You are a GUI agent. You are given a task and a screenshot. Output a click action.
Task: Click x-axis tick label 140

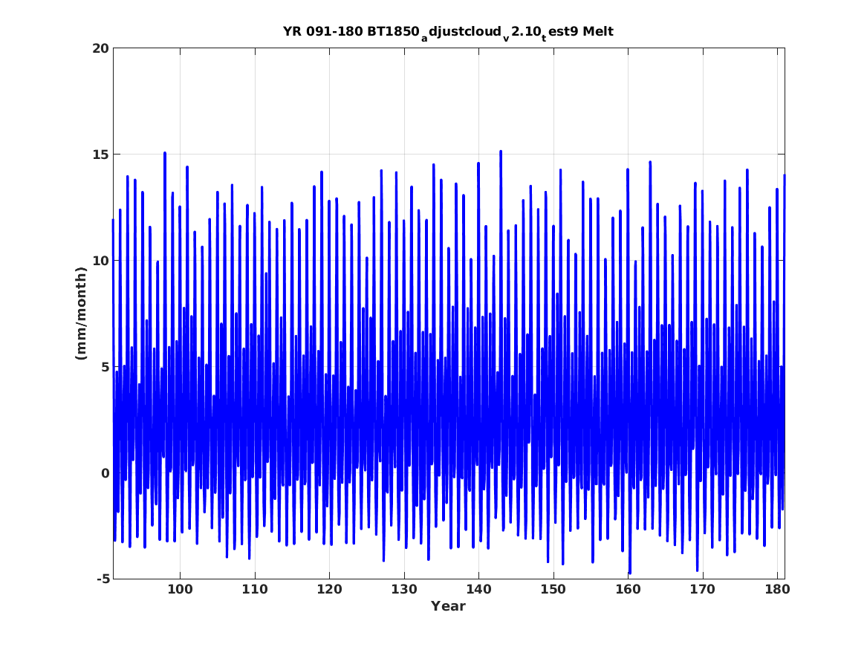tap(478, 589)
